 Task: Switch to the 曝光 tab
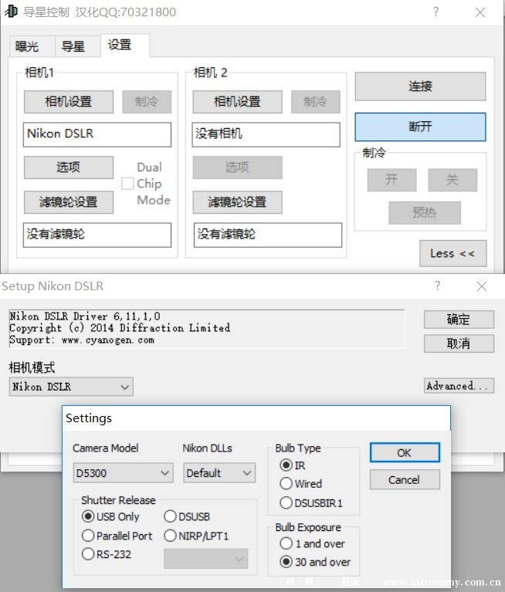point(27,46)
